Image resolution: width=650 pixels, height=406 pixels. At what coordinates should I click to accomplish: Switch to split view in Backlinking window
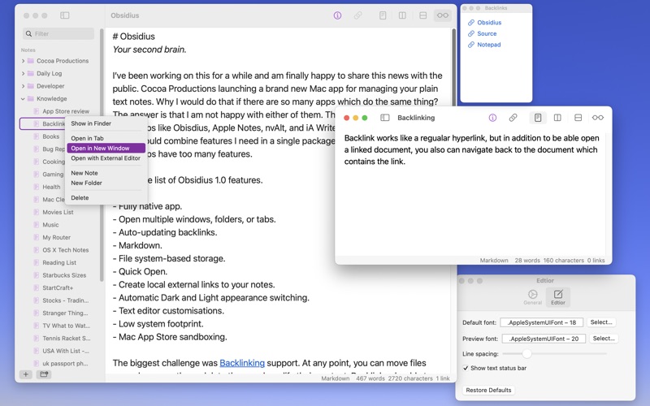pos(557,118)
